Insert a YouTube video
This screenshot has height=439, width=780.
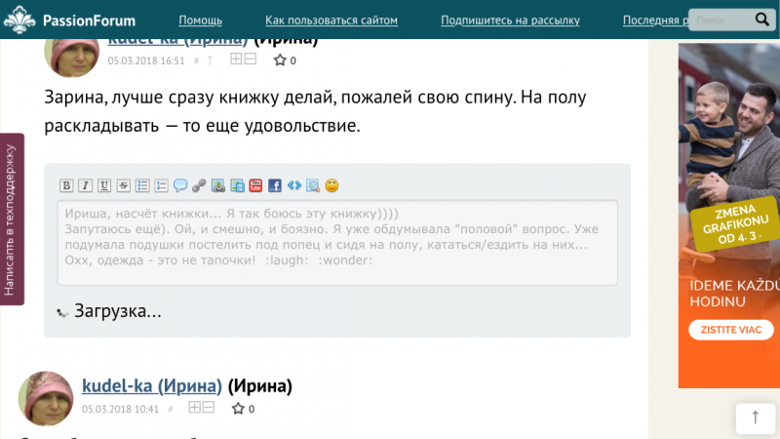point(255,185)
